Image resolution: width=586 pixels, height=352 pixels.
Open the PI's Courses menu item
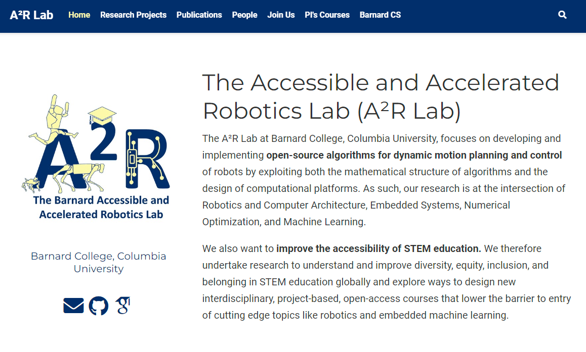point(327,15)
